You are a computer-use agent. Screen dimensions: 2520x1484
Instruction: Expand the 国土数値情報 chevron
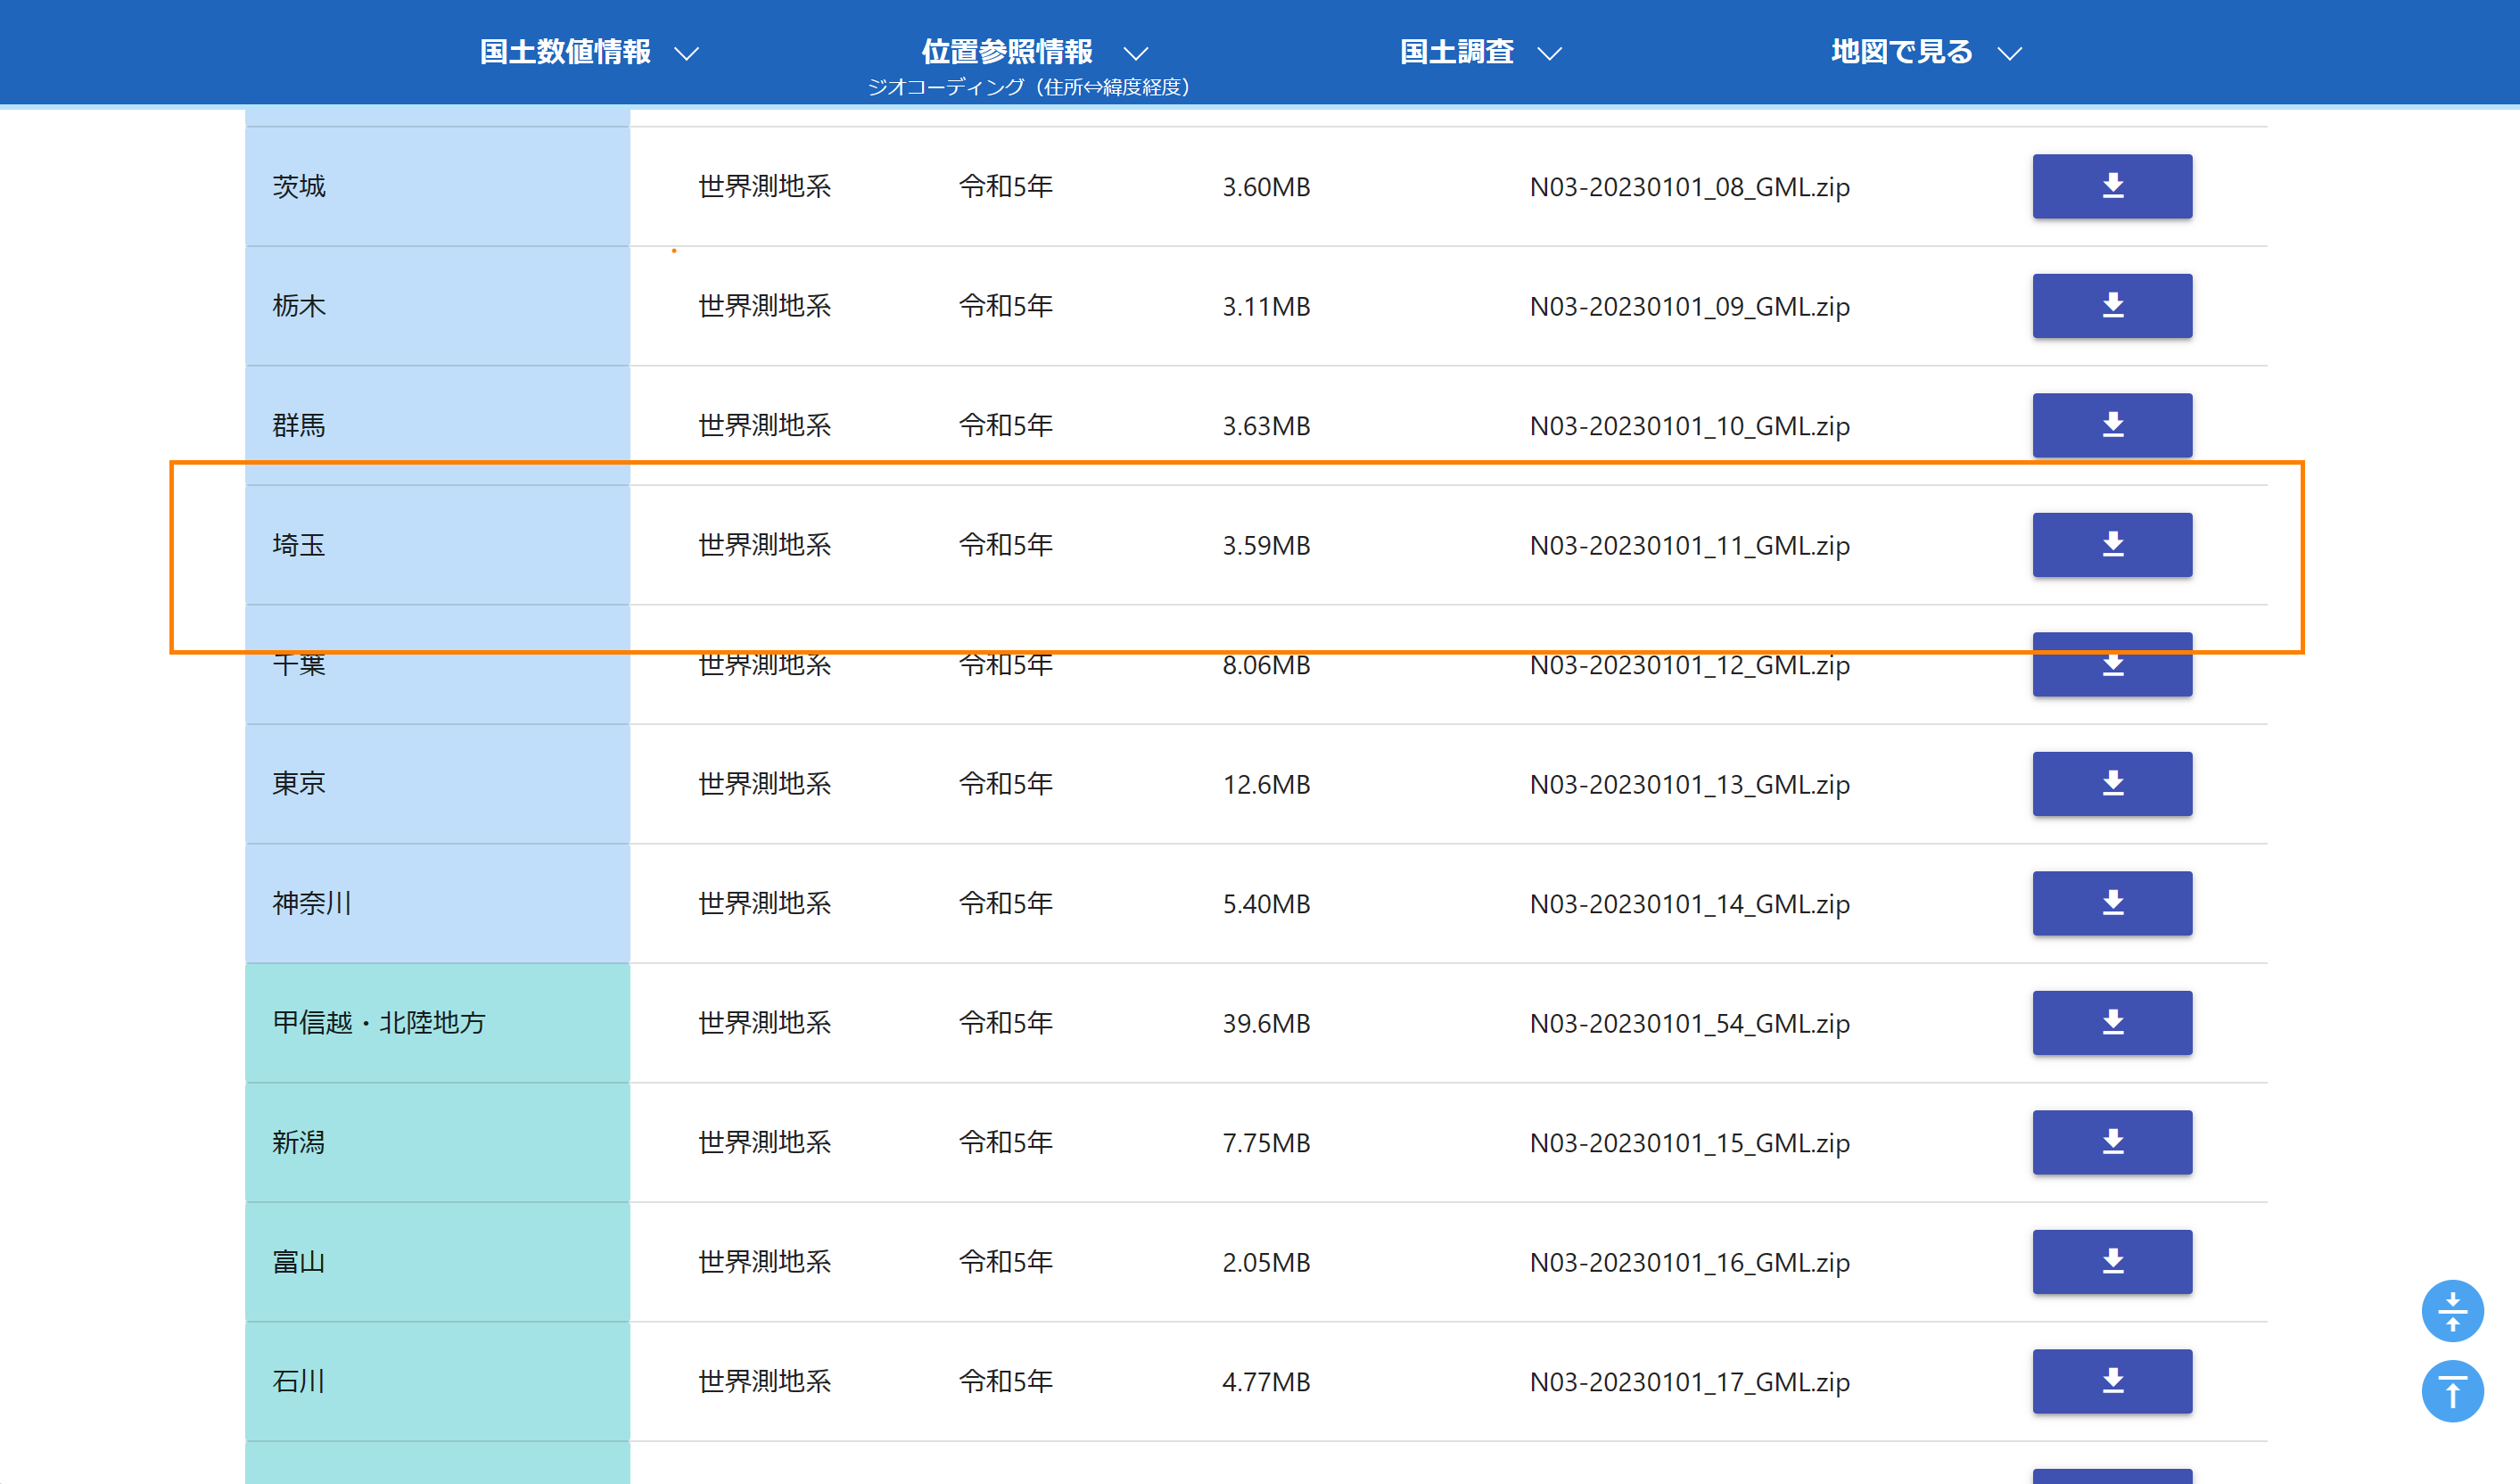pos(686,53)
